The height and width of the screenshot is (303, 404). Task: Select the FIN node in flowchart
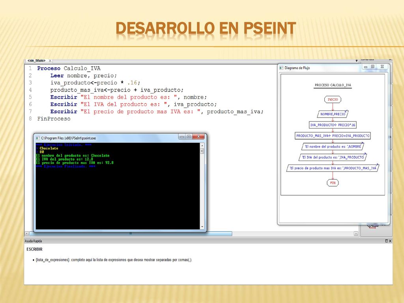[333, 183]
